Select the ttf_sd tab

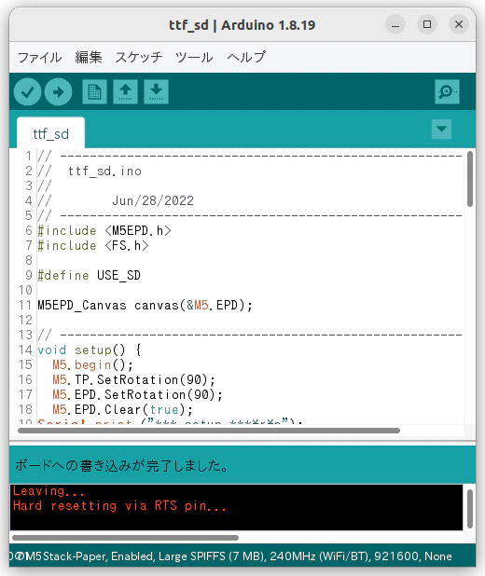point(50,133)
